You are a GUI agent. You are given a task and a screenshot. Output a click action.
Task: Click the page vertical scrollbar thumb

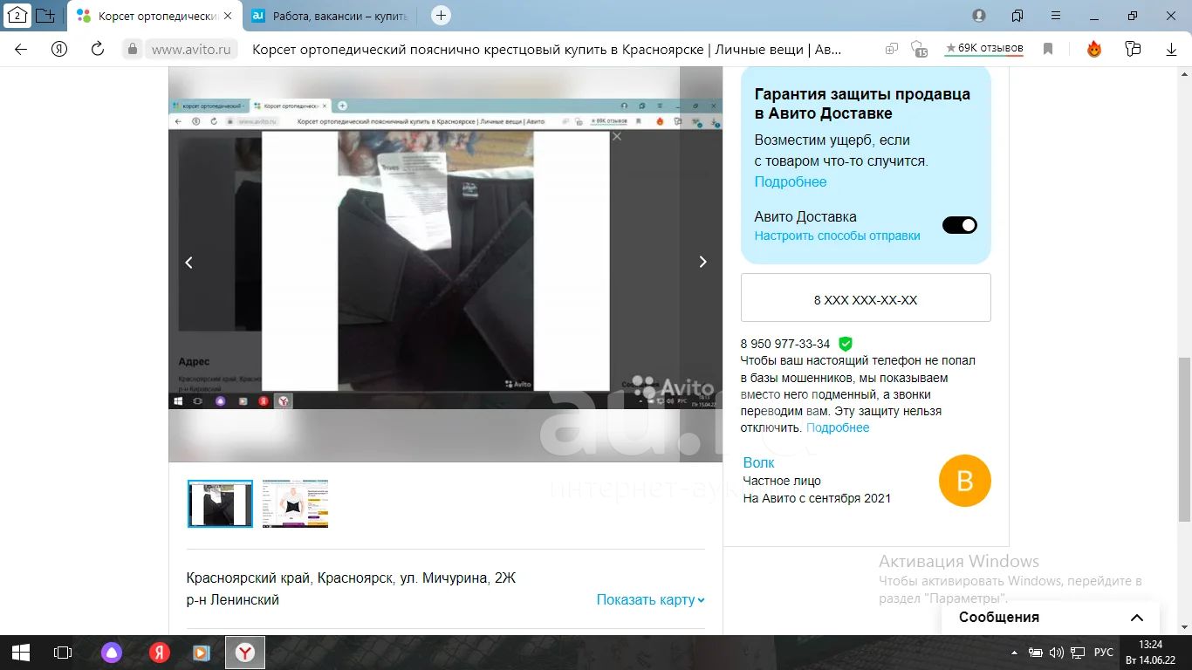(x=1185, y=438)
